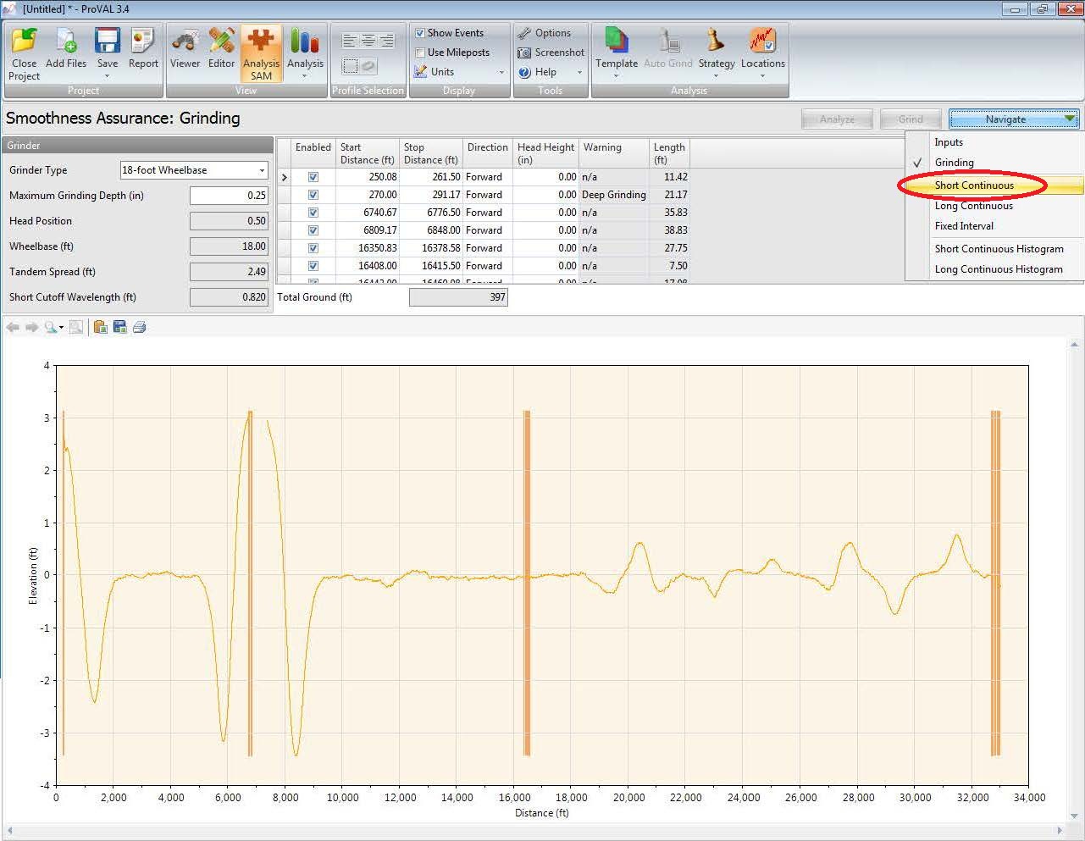Viewport: 1085px width, 841px height.
Task: Open the Inputs navigation item
Action: (x=949, y=142)
